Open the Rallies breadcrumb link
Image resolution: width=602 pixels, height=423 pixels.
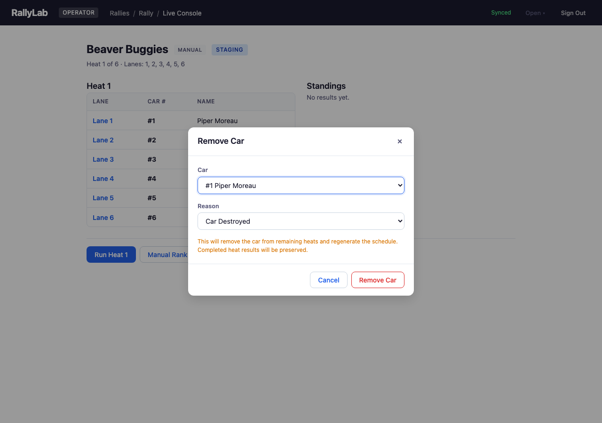119,13
